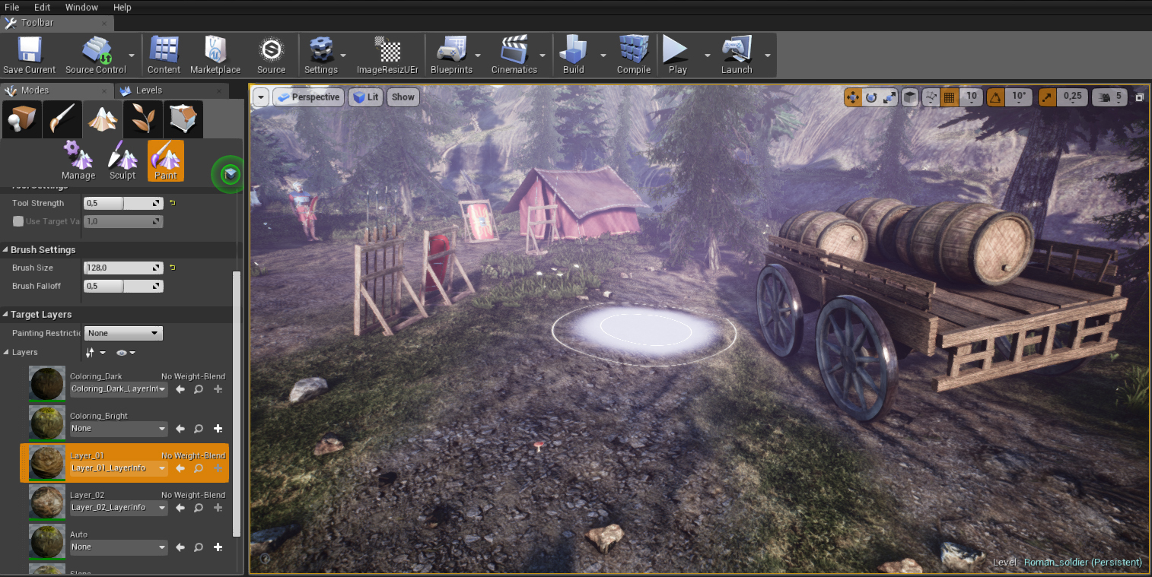
Task: Open the rotation snap 10° dropdown
Action: pos(1019,97)
